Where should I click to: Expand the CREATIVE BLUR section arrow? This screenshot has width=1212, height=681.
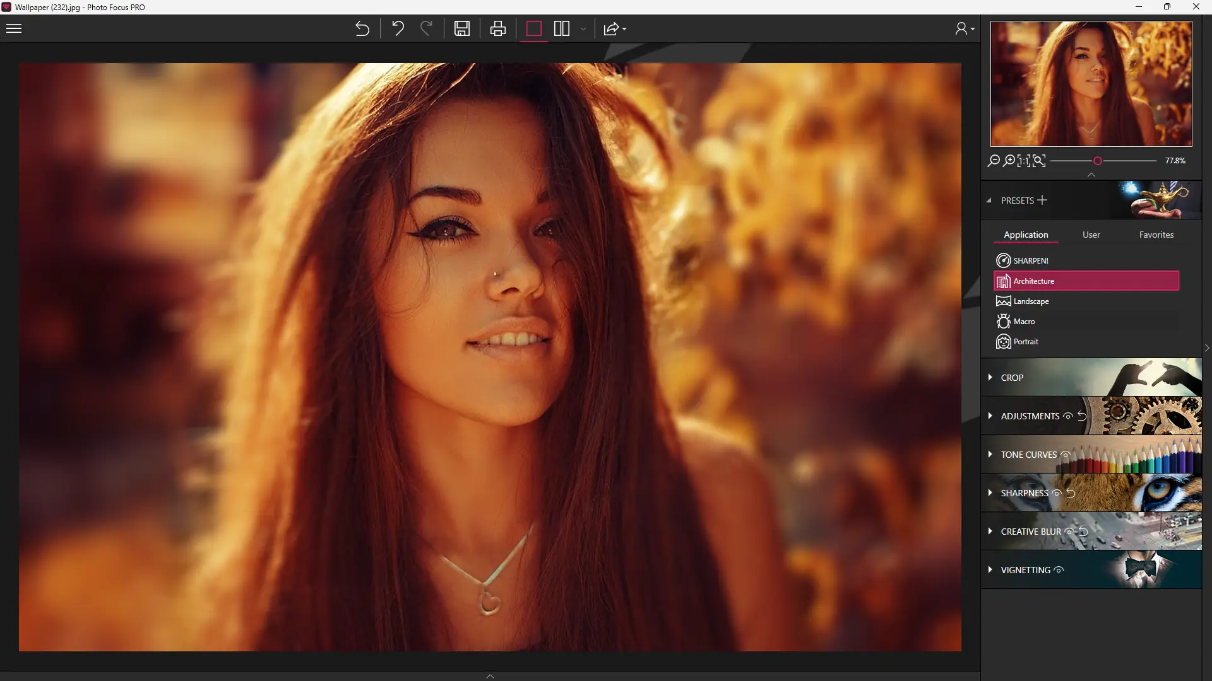(x=990, y=532)
